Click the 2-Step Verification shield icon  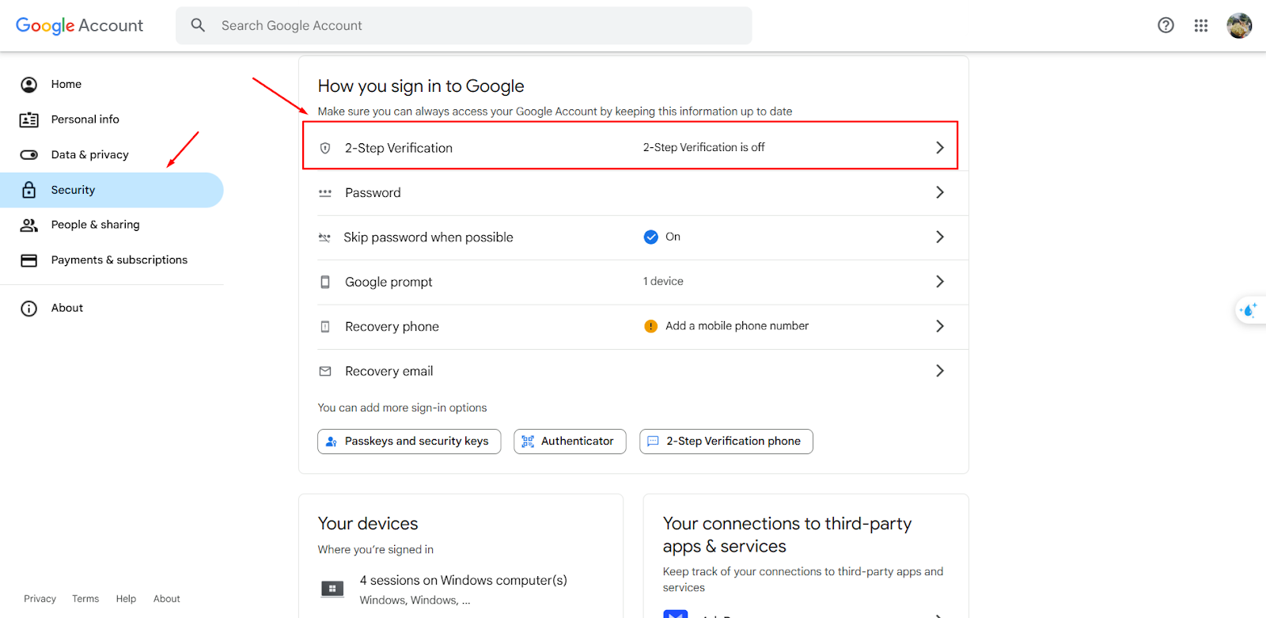pos(325,148)
